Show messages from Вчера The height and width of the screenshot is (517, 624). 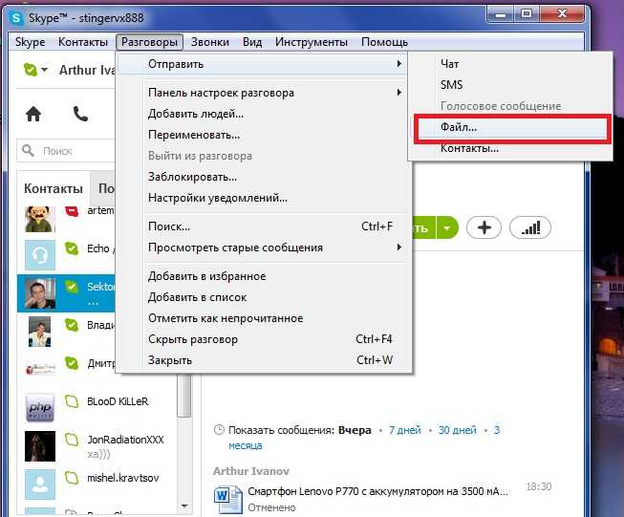click(x=355, y=430)
